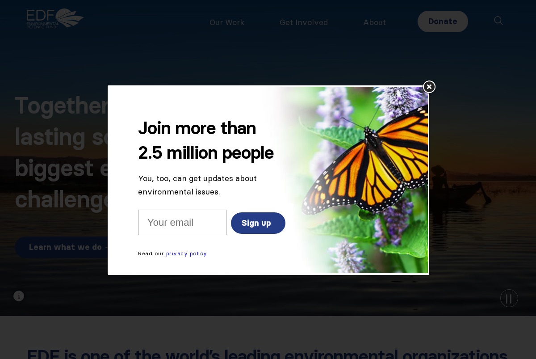Expand the About navigation item
The image size is (536, 359).
click(374, 22)
